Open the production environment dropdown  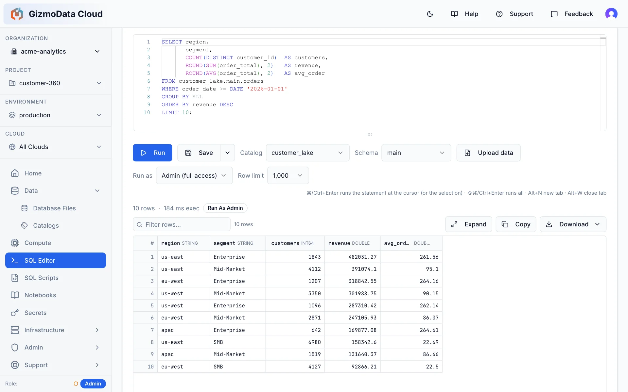pyautogui.click(x=56, y=115)
